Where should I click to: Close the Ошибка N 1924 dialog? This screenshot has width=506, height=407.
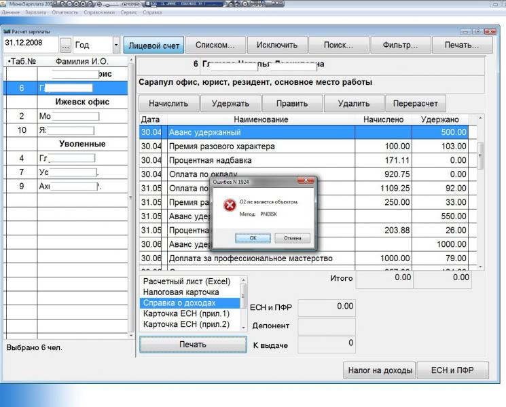(307, 182)
